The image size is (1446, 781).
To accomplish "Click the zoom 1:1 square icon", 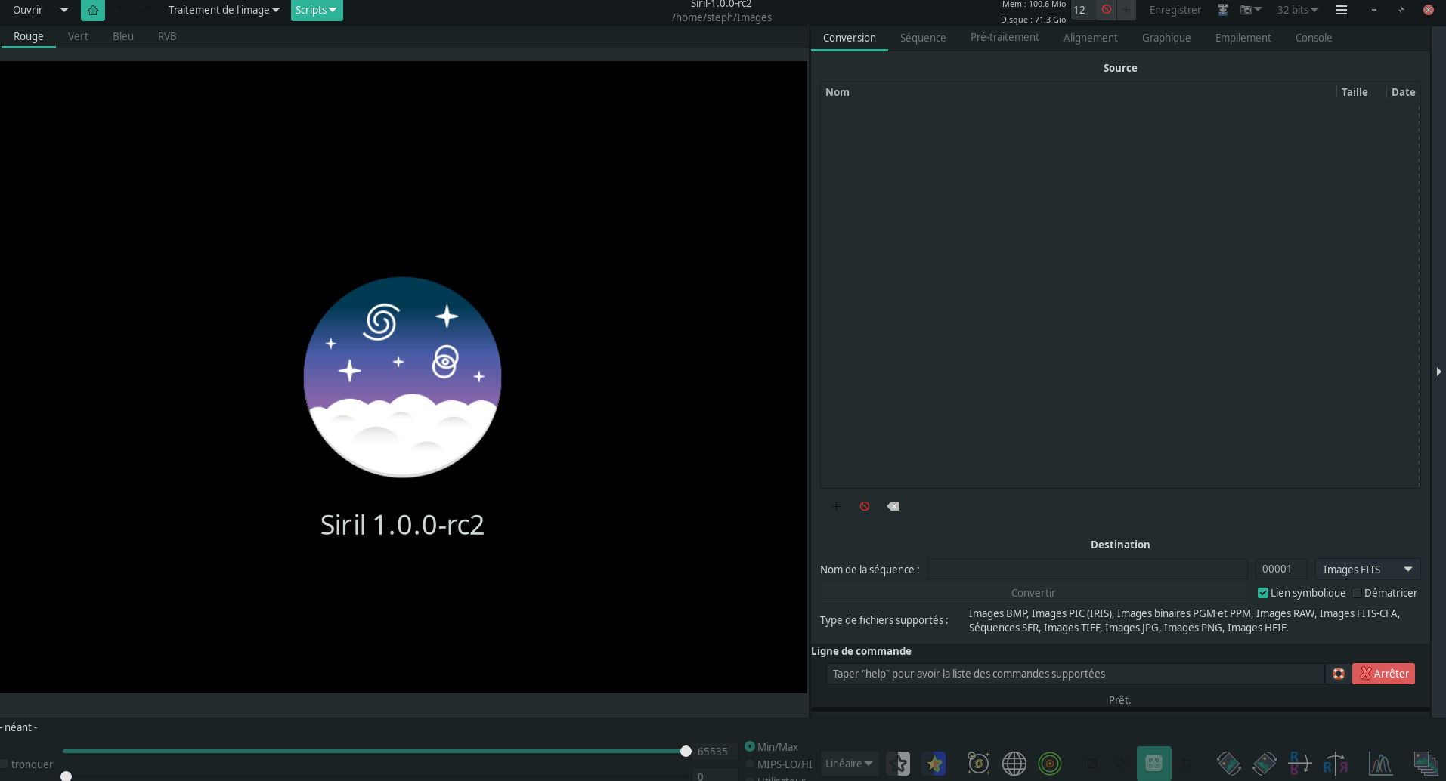I will [1187, 764].
